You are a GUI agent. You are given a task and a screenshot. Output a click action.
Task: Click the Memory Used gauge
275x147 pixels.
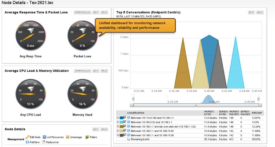[x=82, y=94]
